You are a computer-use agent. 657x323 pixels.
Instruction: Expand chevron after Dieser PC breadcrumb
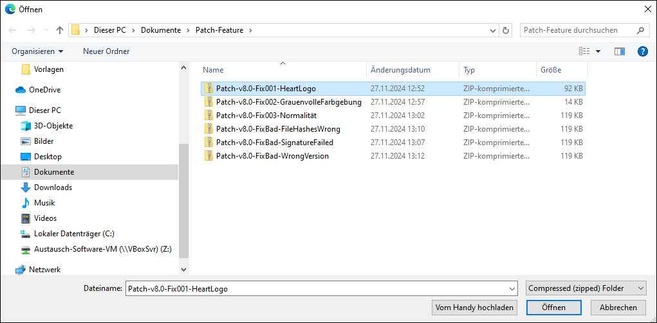[134, 30]
